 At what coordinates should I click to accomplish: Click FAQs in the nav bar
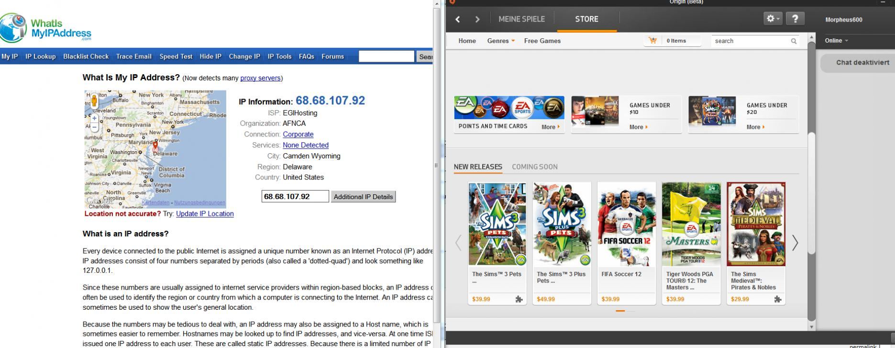click(x=307, y=56)
